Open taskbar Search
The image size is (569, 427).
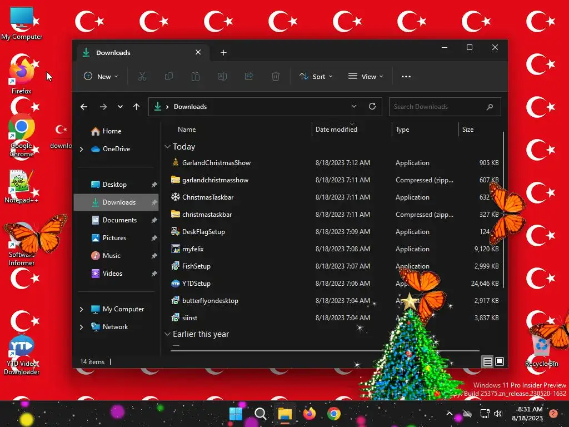tap(260, 414)
